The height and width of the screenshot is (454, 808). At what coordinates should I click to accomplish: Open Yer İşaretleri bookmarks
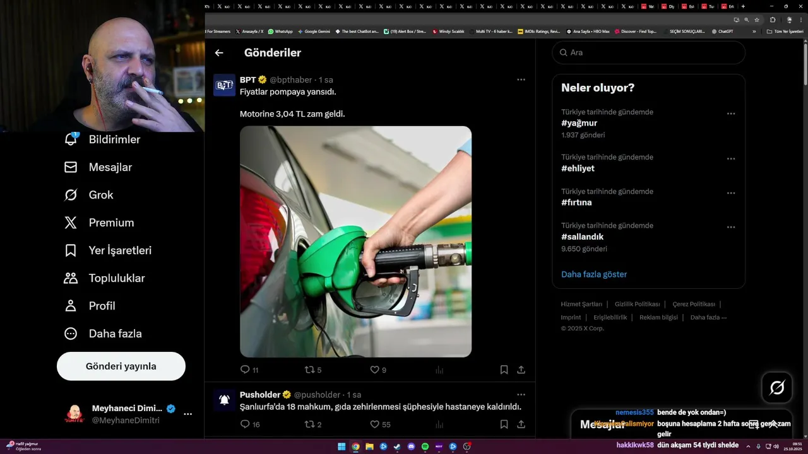coord(107,250)
